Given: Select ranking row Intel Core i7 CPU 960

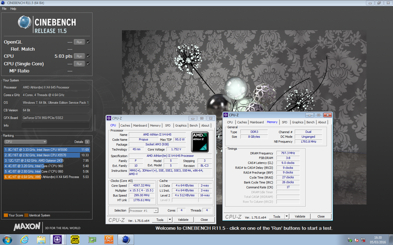Looking at the screenshot, I should point(47,166).
